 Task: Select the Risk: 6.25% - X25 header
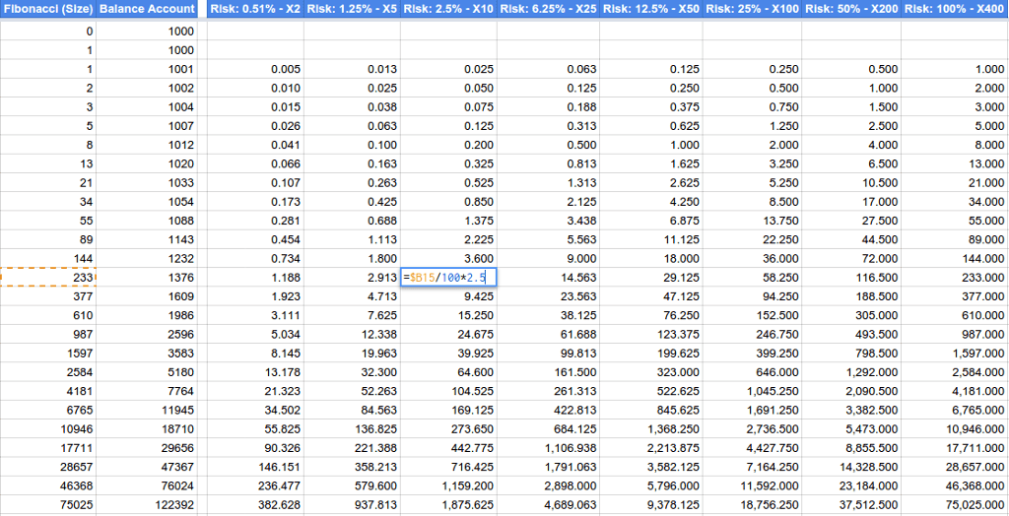[549, 10]
